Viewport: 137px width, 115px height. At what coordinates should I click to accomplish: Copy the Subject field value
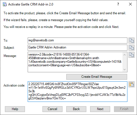click(x=132, y=48)
